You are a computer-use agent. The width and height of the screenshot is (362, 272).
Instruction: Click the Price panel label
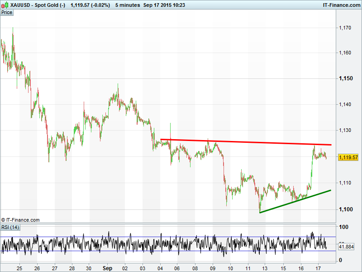point(7,12)
